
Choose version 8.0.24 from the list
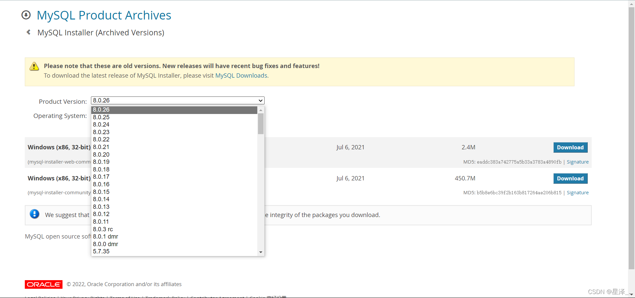[x=174, y=125]
